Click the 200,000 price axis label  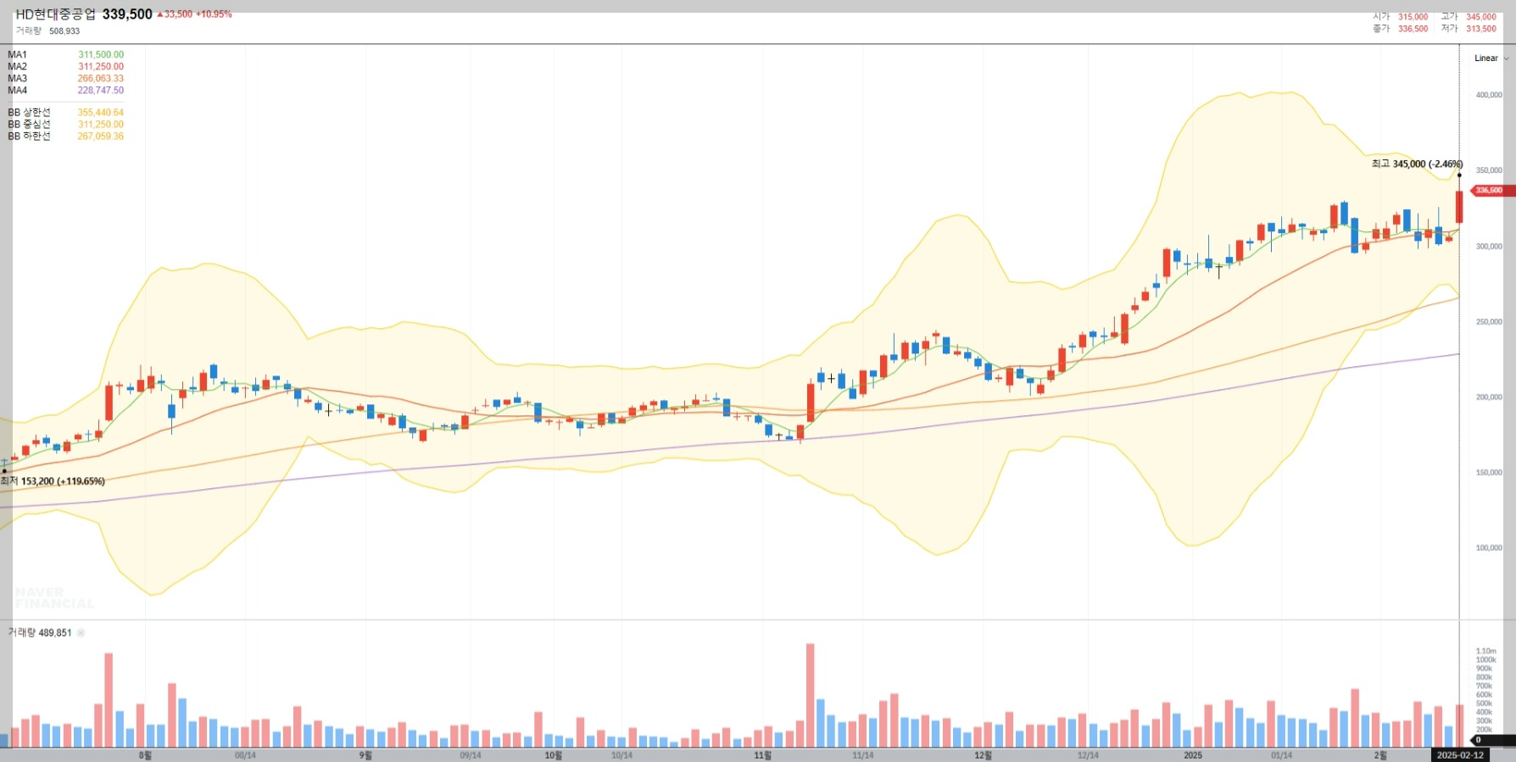click(1489, 398)
